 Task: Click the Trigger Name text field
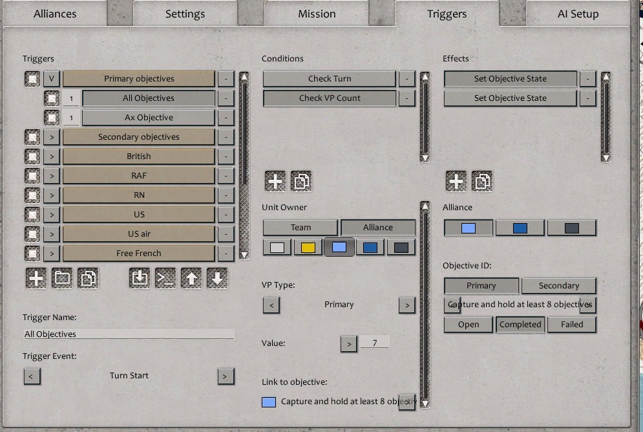tap(127, 334)
